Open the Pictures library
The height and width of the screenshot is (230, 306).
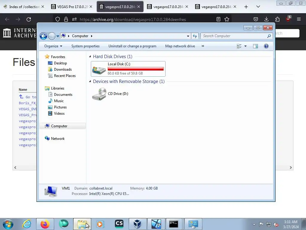60,107
